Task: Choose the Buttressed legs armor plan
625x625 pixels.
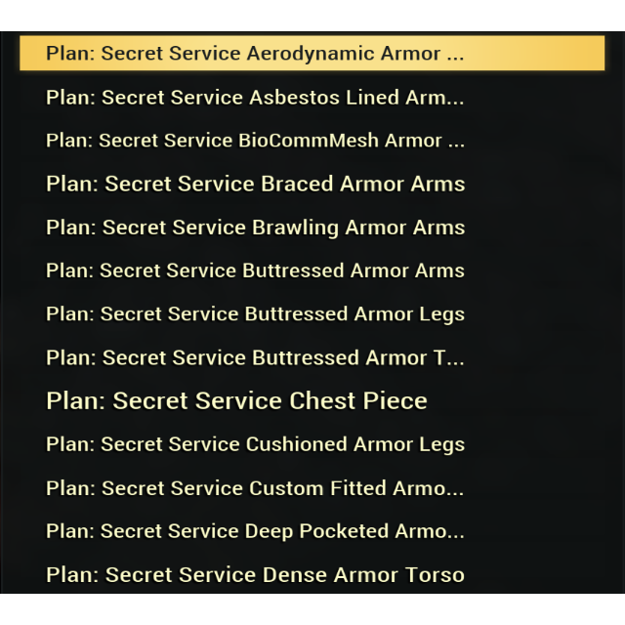Action: tap(255, 313)
